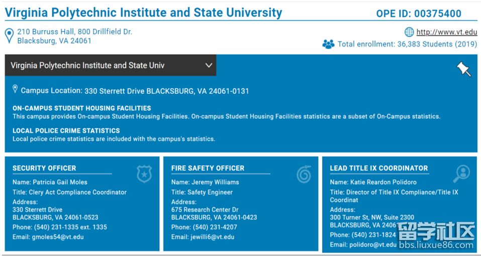This screenshot has width=481, height=256.
Task: Click the people icon beside total enrollment
Action: click(328, 44)
